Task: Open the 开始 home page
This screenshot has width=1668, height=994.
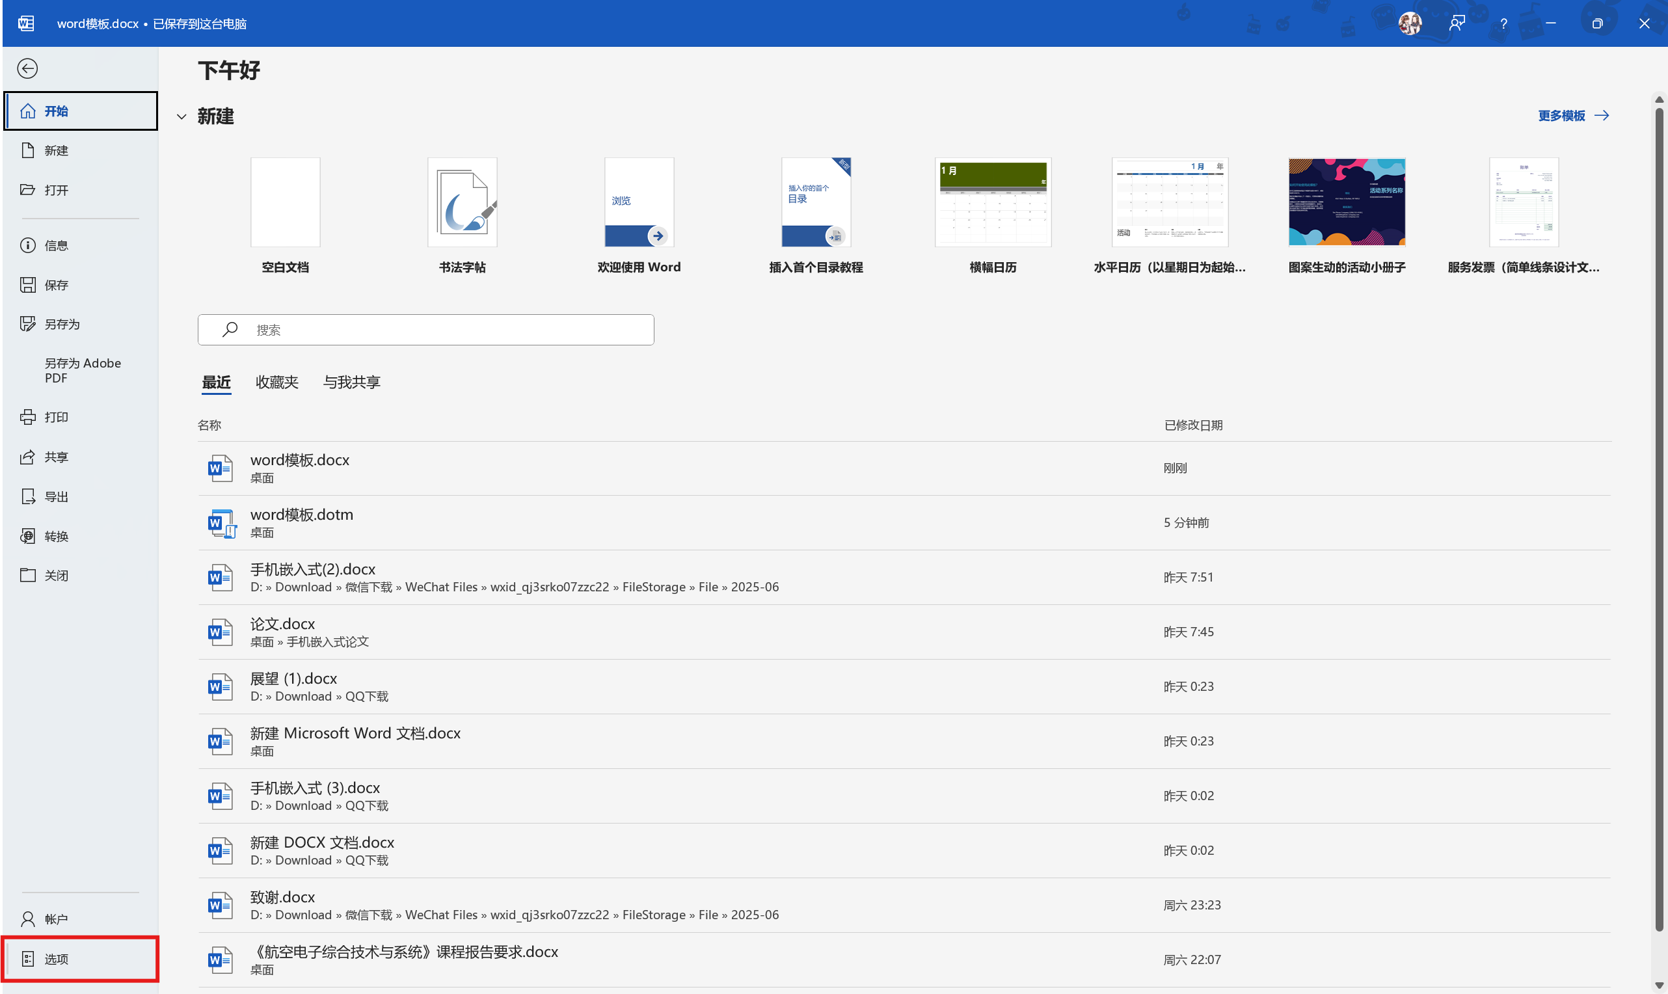Action: click(x=81, y=111)
